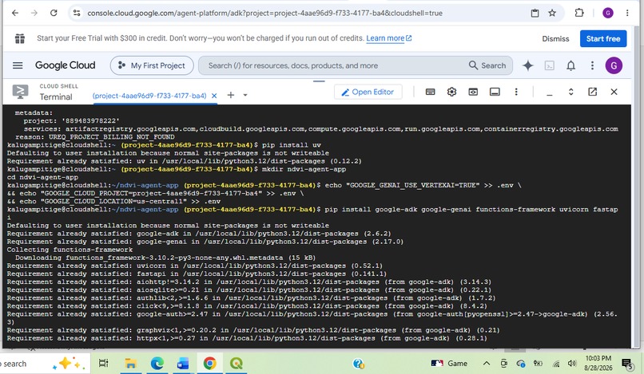Open Cloud Shell more options menu
The image size is (644, 374).
pyautogui.click(x=516, y=92)
